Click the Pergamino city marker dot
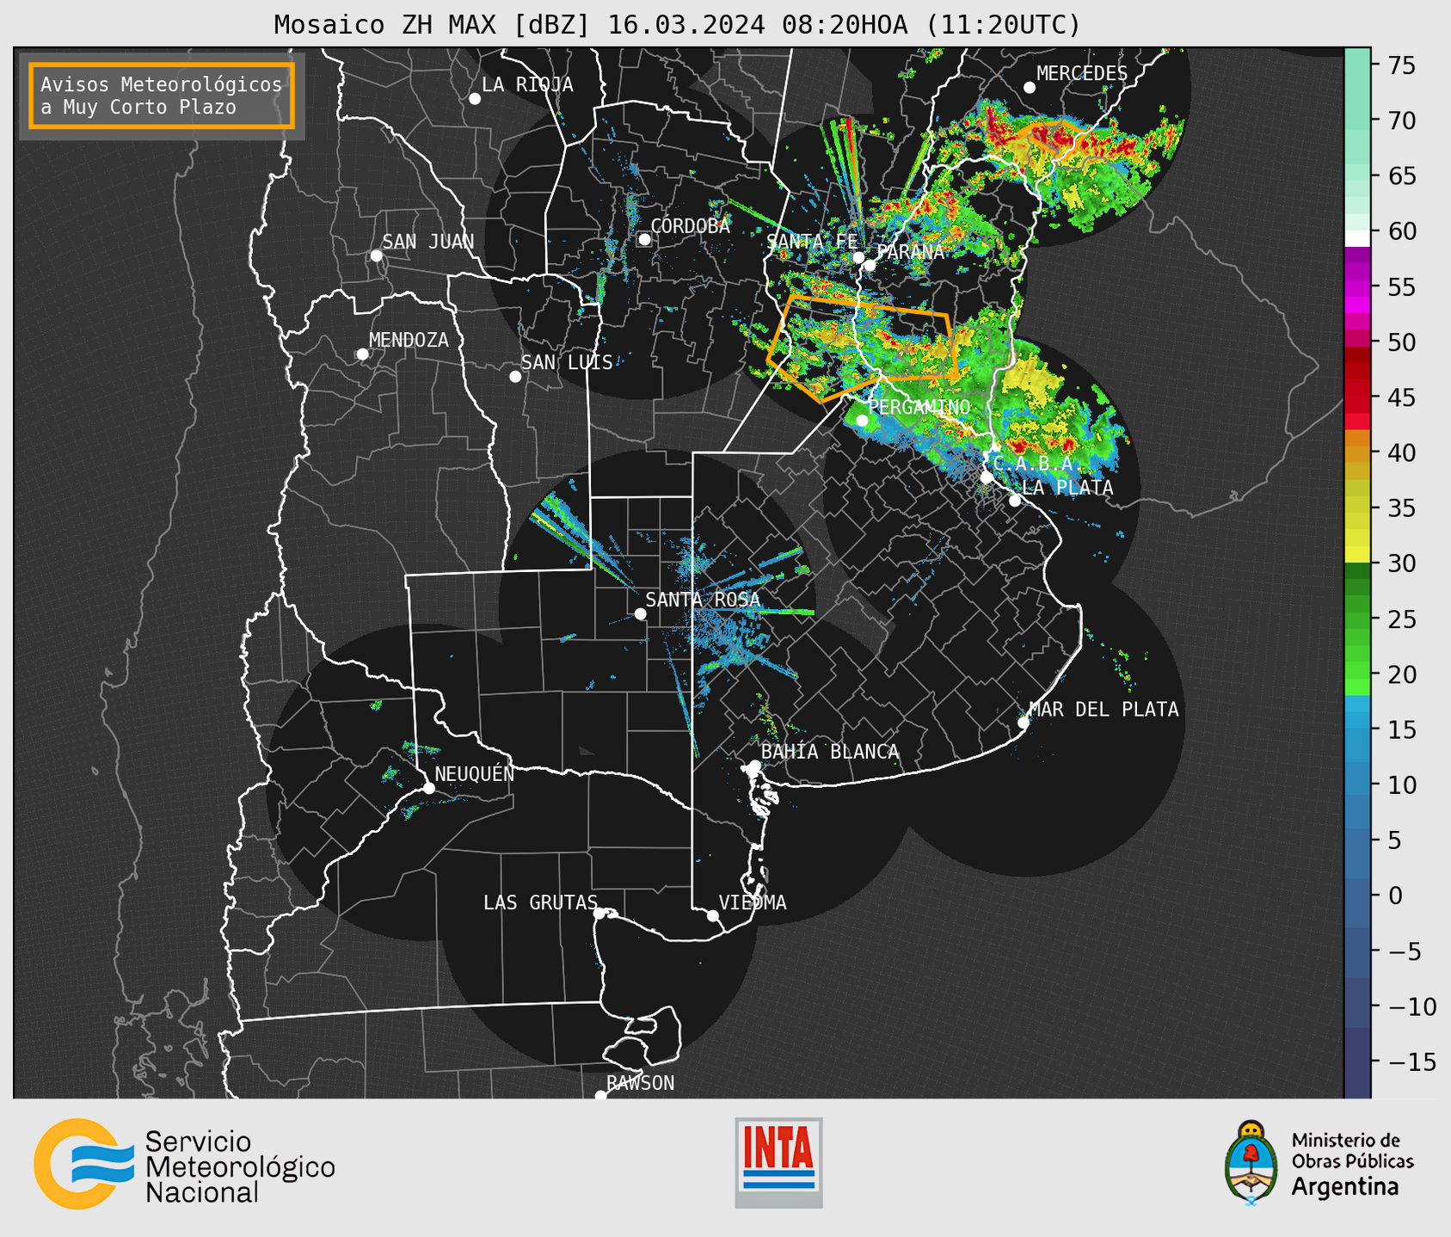1451x1237 pixels. (862, 420)
